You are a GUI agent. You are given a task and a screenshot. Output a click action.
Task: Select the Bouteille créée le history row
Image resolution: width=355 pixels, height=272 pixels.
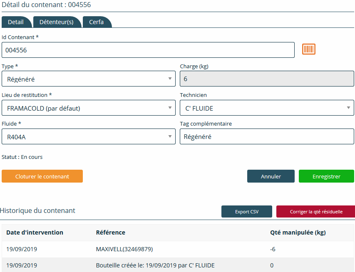[155, 265]
